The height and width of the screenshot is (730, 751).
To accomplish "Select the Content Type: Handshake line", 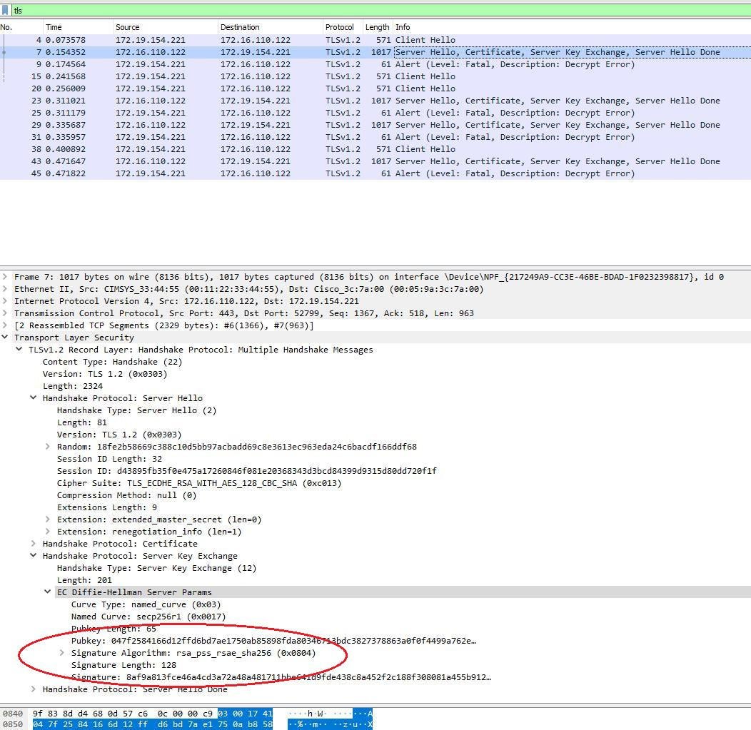I will coord(113,362).
